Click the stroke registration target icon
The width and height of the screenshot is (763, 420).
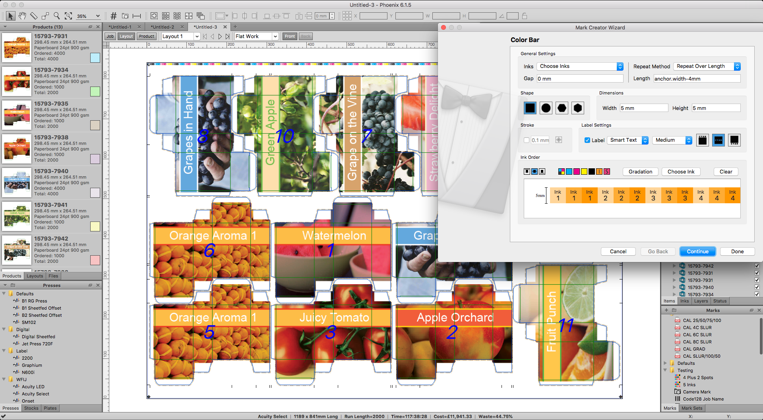[559, 140]
